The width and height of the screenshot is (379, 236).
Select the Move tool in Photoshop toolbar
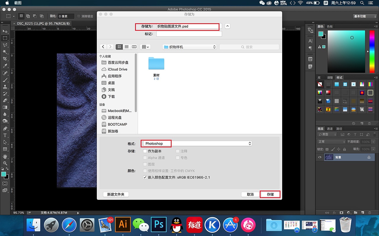5,31
